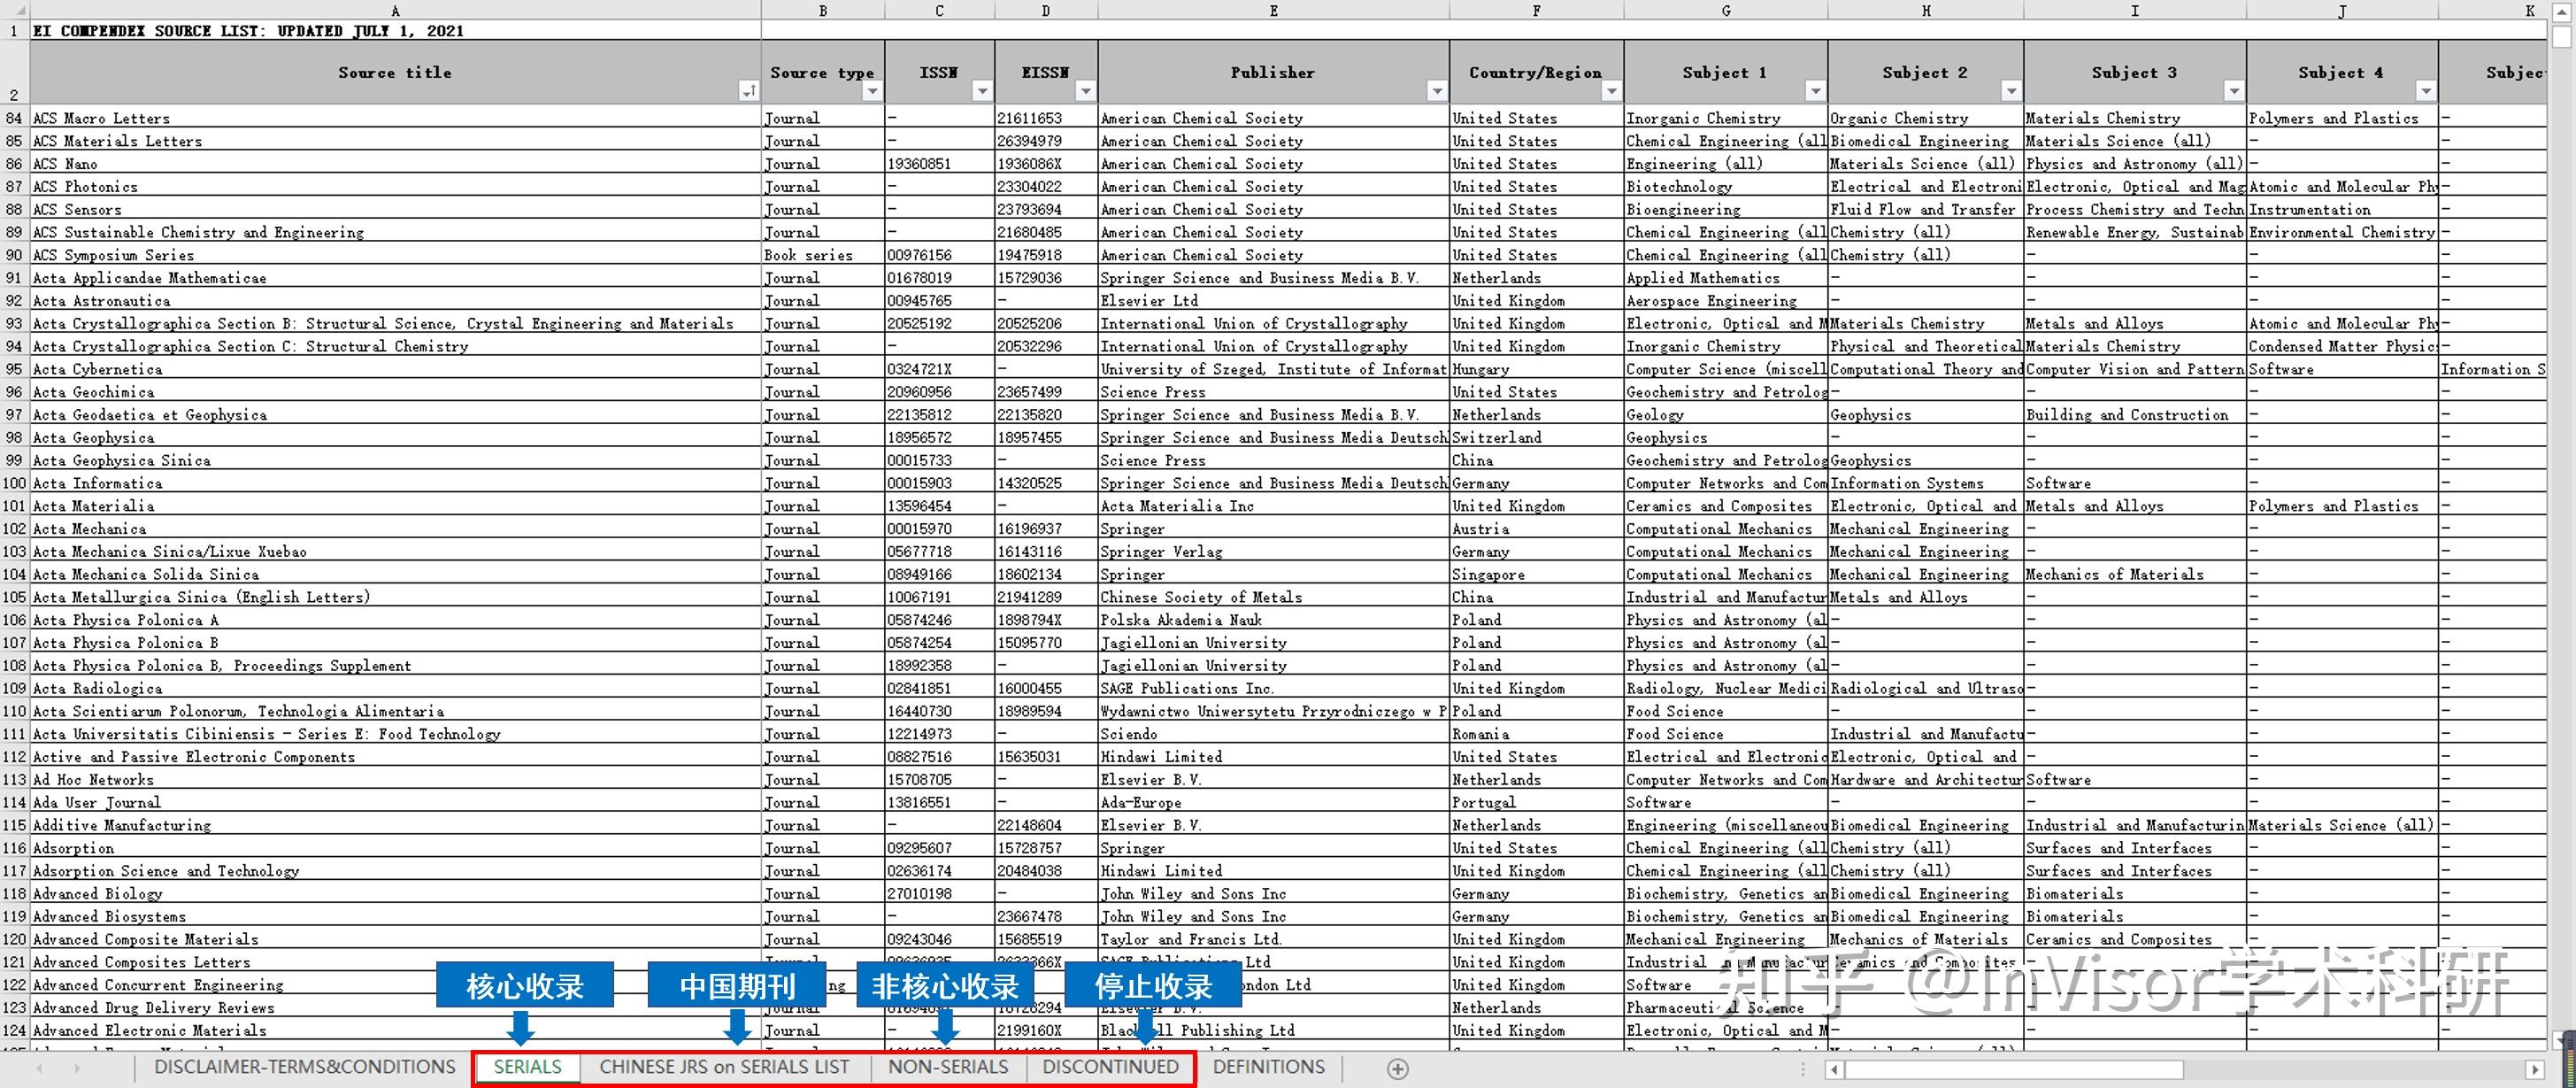Screen dimensions: 2576x1088
Task: Click EISSN cell 21611653
Action: (x=1046, y=118)
